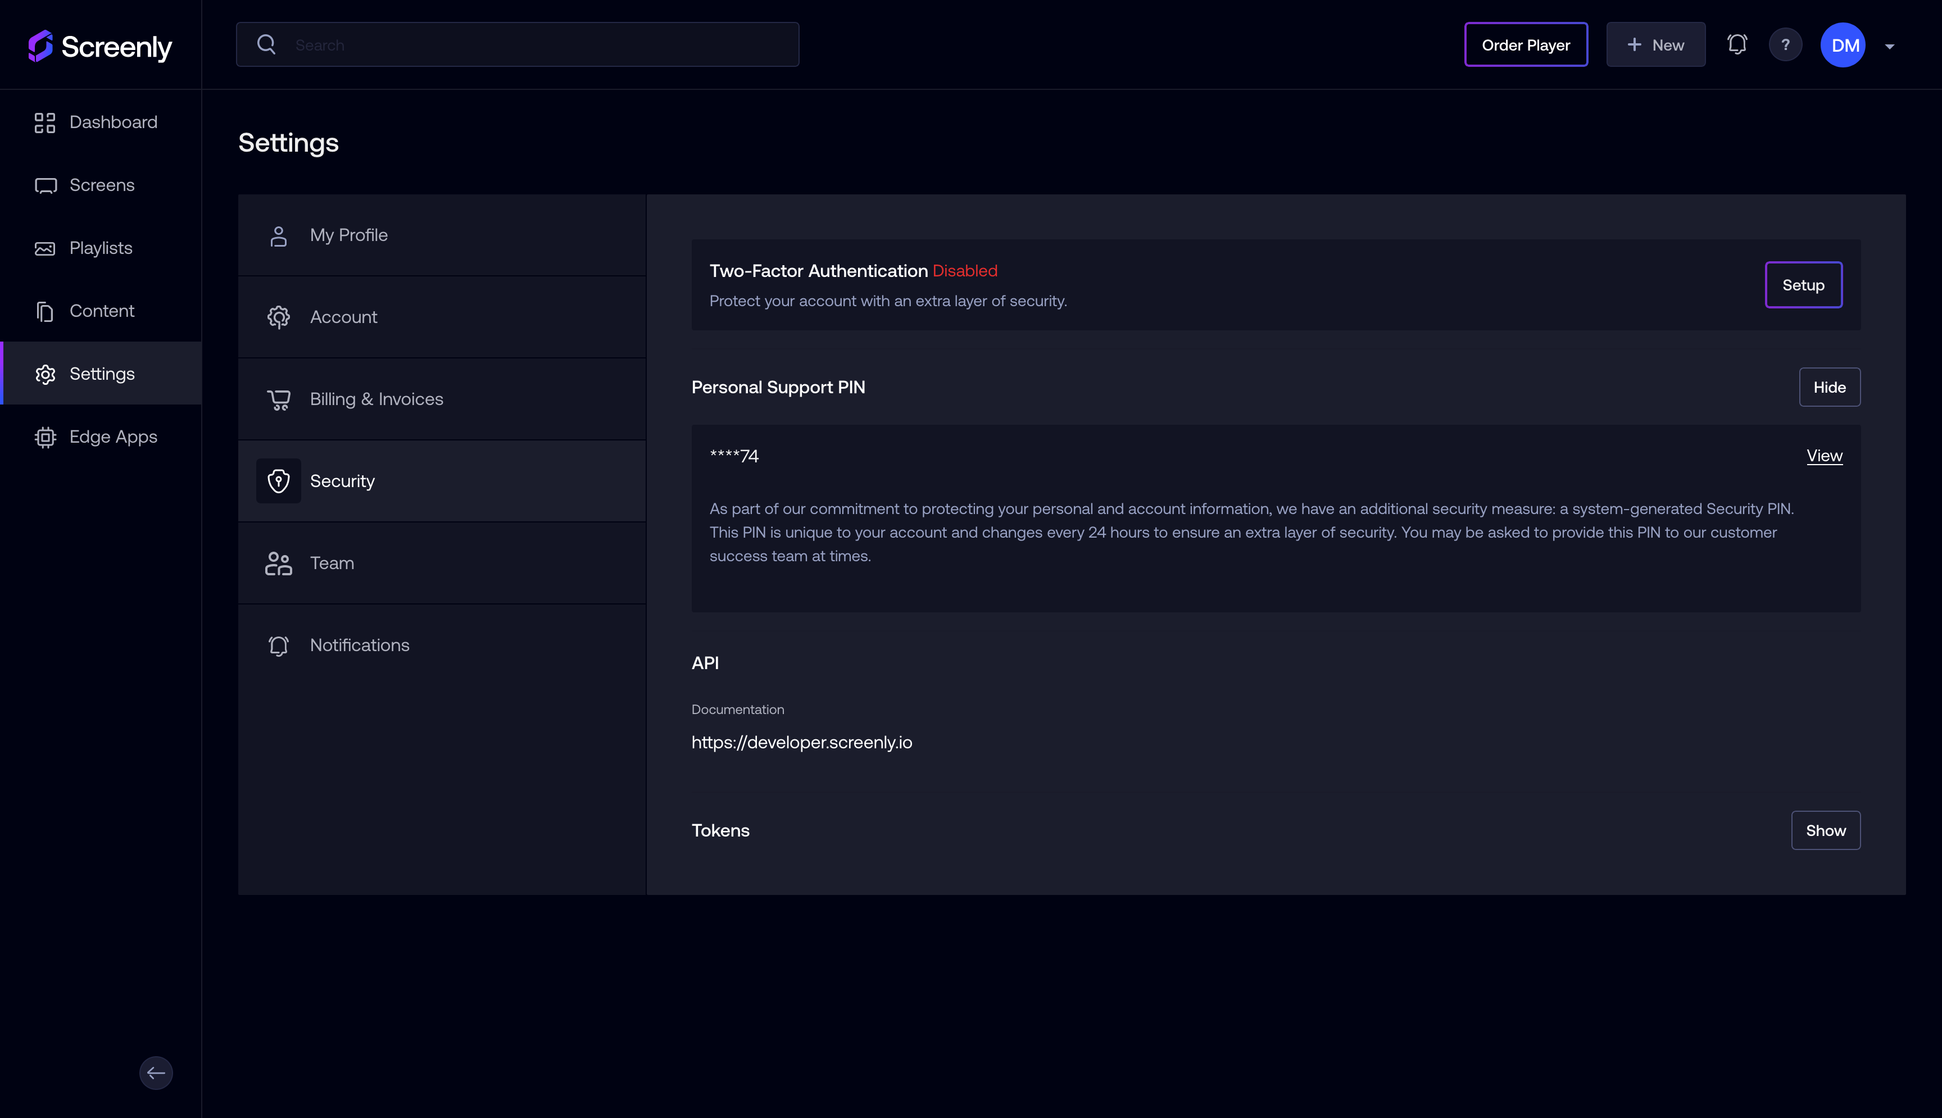The width and height of the screenshot is (1942, 1118).
Task: Click inside the Search field
Action: pos(517,44)
